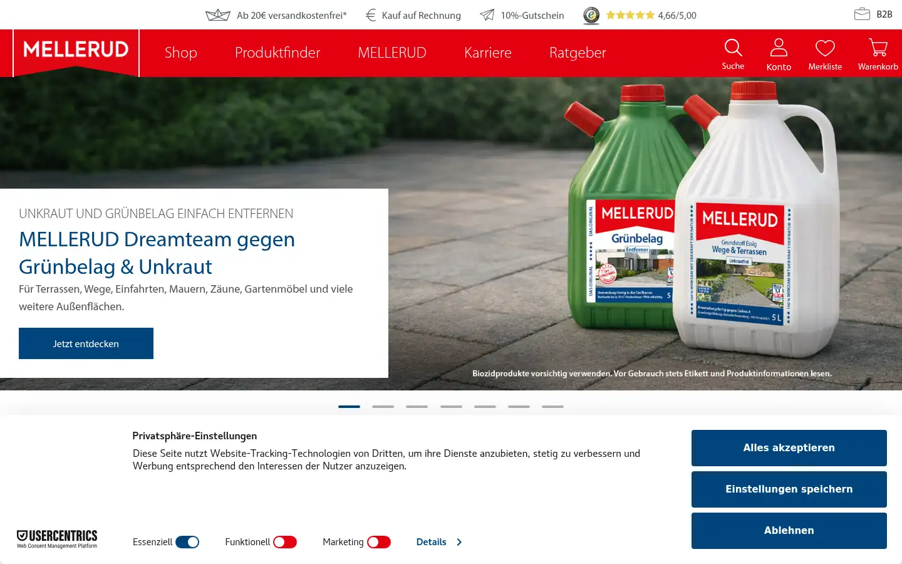Viewport: 902px width, 564px height.
Task: Click the B2B box icon
Action: 862,14
